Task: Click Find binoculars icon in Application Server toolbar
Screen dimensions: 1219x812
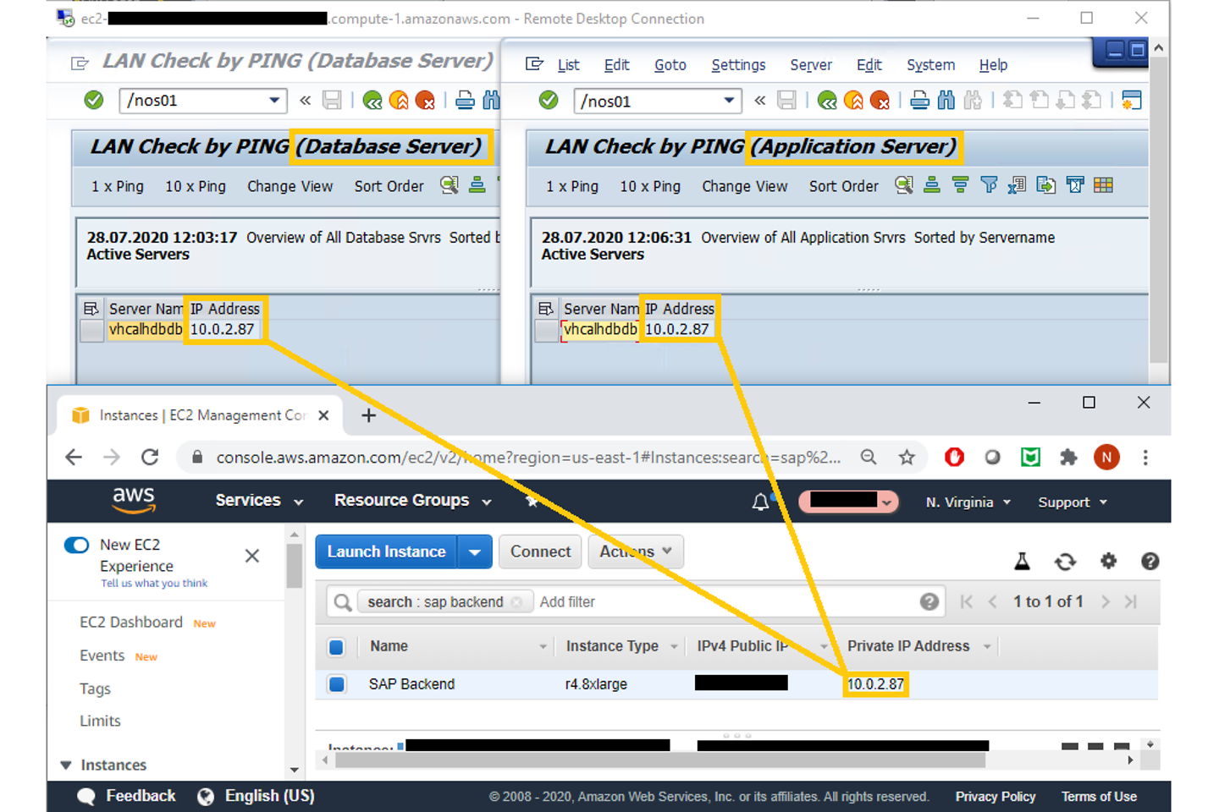Action: [946, 101]
